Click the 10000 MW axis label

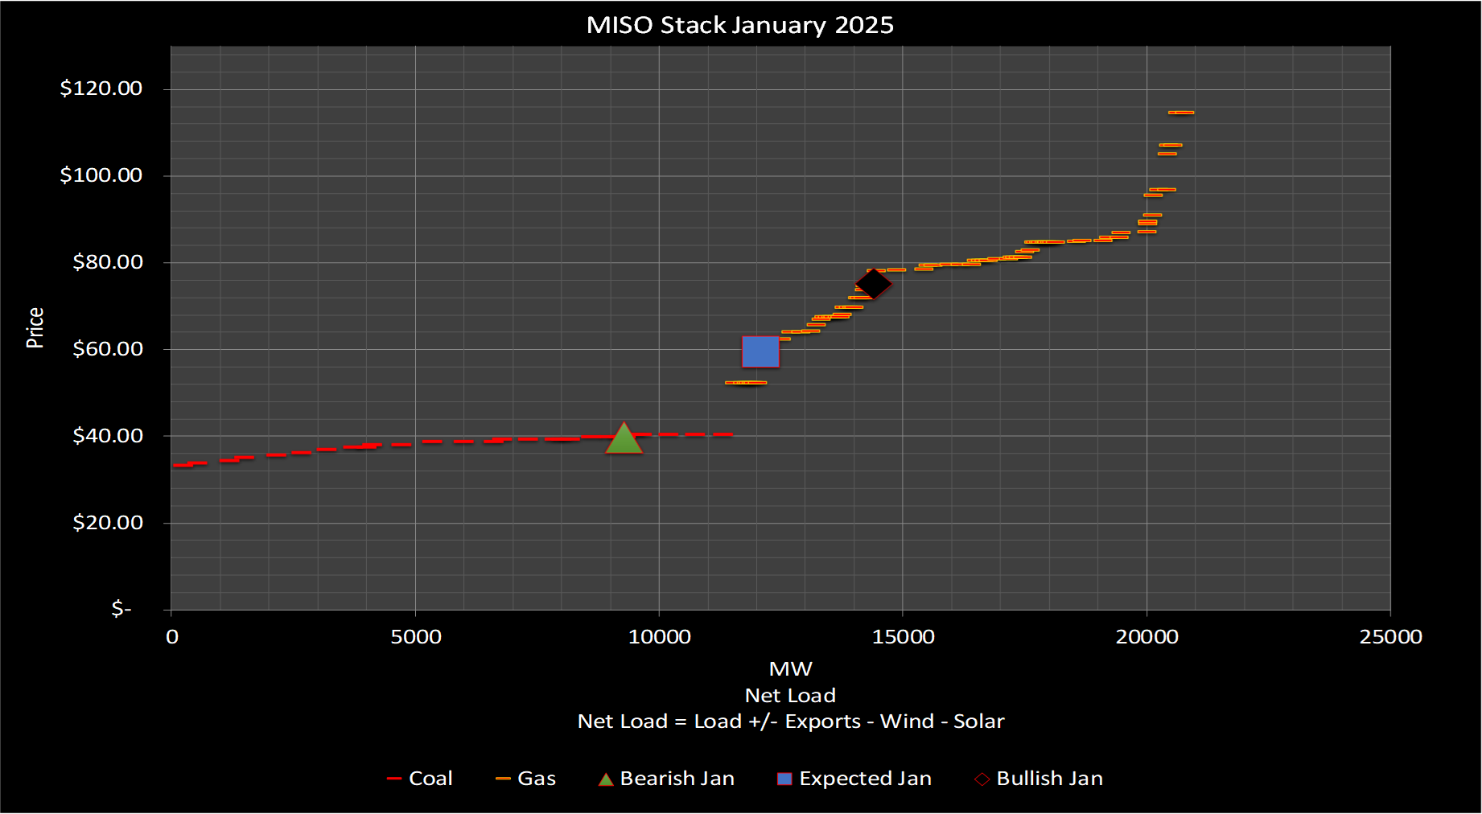(659, 637)
